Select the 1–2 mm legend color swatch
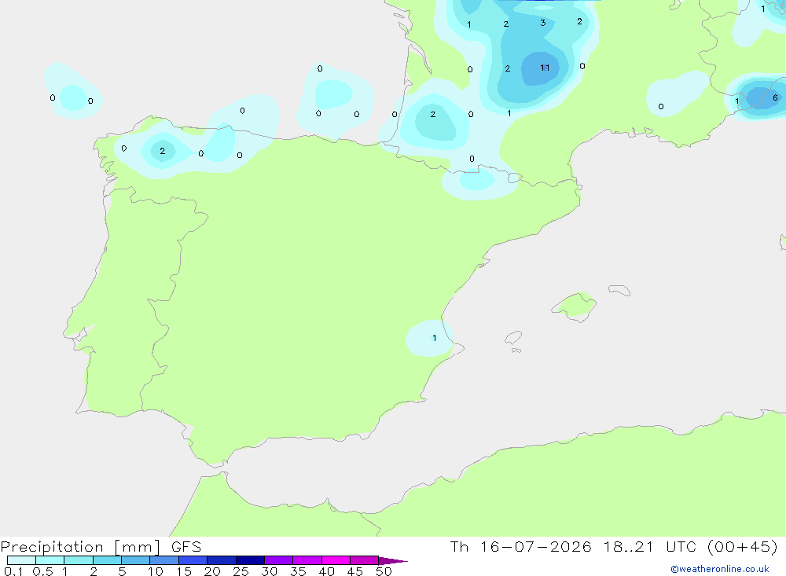Image resolution: width=786 pixels, height=576 pixels. pyautogui.click(x=79, y=560)
